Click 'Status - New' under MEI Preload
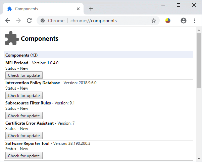 (17, 68)
